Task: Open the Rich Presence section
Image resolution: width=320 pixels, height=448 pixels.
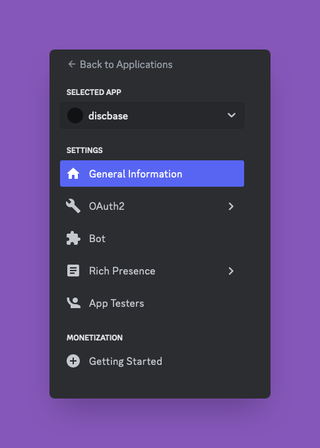Action: click(x=152, y=271)
